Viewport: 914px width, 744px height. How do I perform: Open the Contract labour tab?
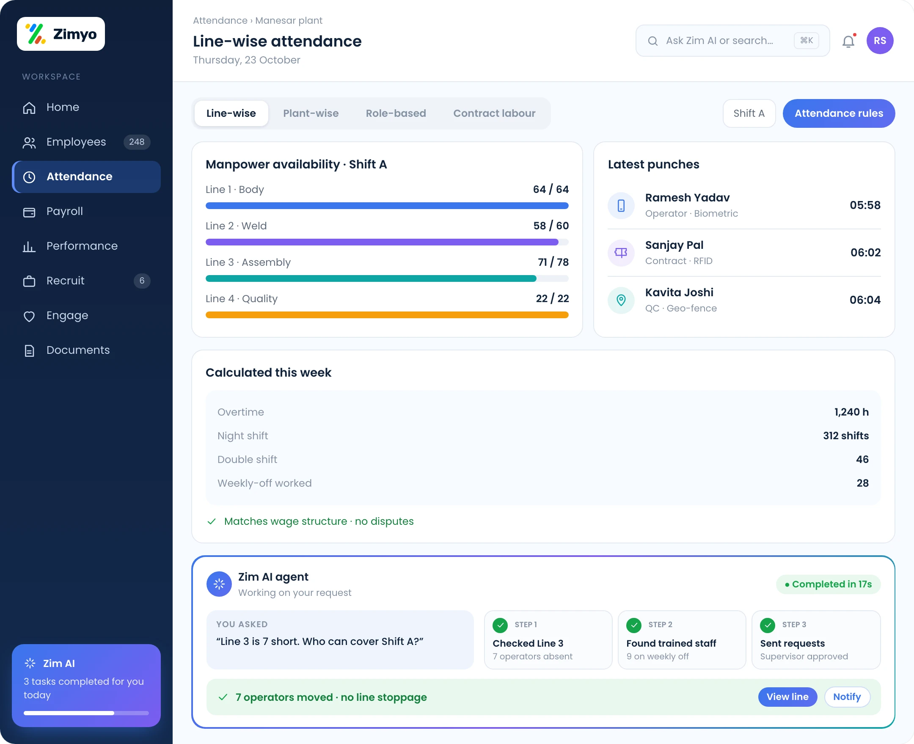tap(494, 113)
